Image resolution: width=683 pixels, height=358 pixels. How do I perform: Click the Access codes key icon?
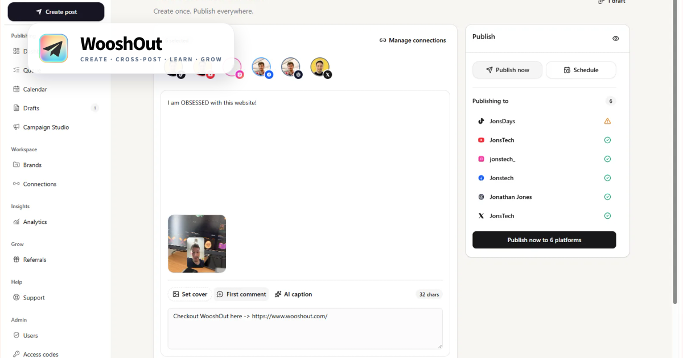[x=17, y=354]
